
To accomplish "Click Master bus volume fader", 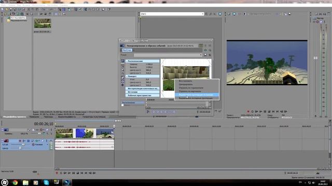I will point(315,58).
